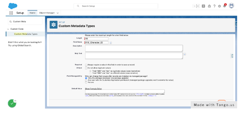Click the Default Value label
Image resolution: width=244 pixels, height=115 pixels.
[77, 89]
